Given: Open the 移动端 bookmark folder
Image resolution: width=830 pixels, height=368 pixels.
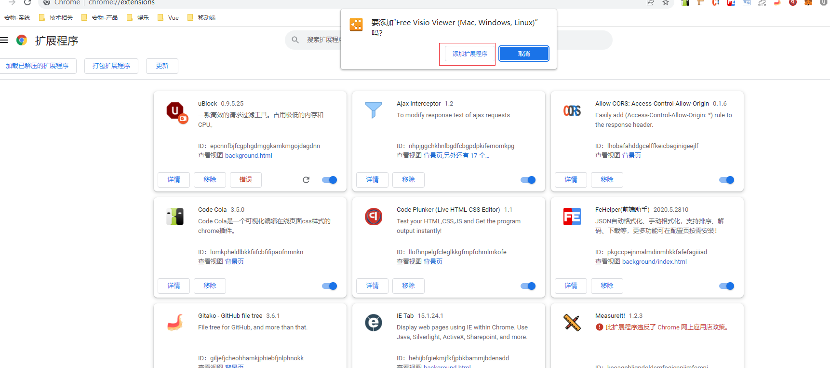Looking at the screenshot, I should [201, 18].
